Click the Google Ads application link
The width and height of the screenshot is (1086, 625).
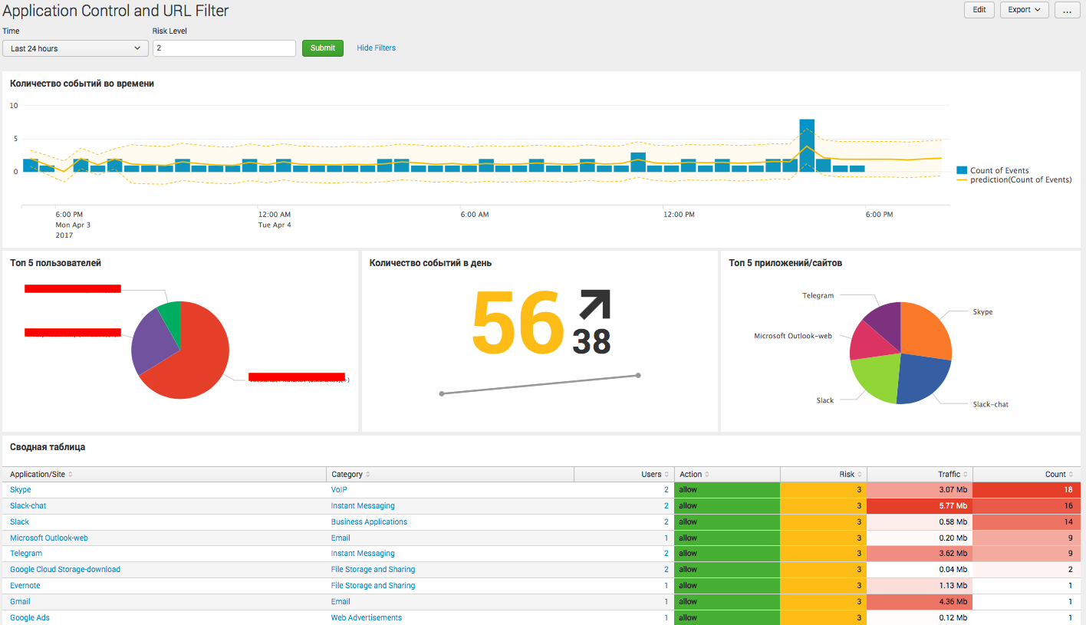[x=30, y=618]
